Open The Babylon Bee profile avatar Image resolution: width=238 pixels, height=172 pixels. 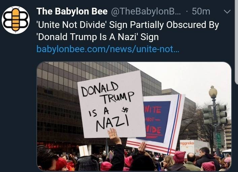[15, 20]
